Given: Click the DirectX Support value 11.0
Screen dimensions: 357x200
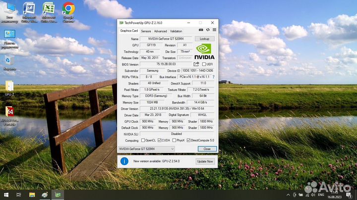Looking at the screenshot, I should [x=203, y=83].
